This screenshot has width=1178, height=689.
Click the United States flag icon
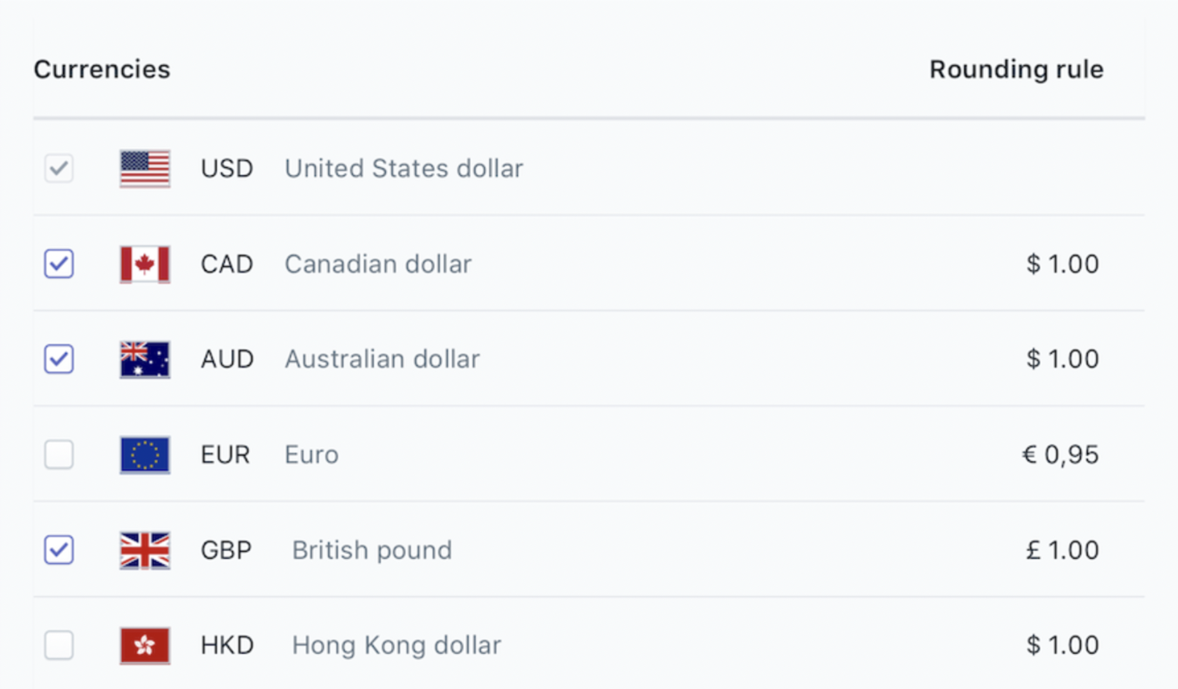click(x=145, y=168)
